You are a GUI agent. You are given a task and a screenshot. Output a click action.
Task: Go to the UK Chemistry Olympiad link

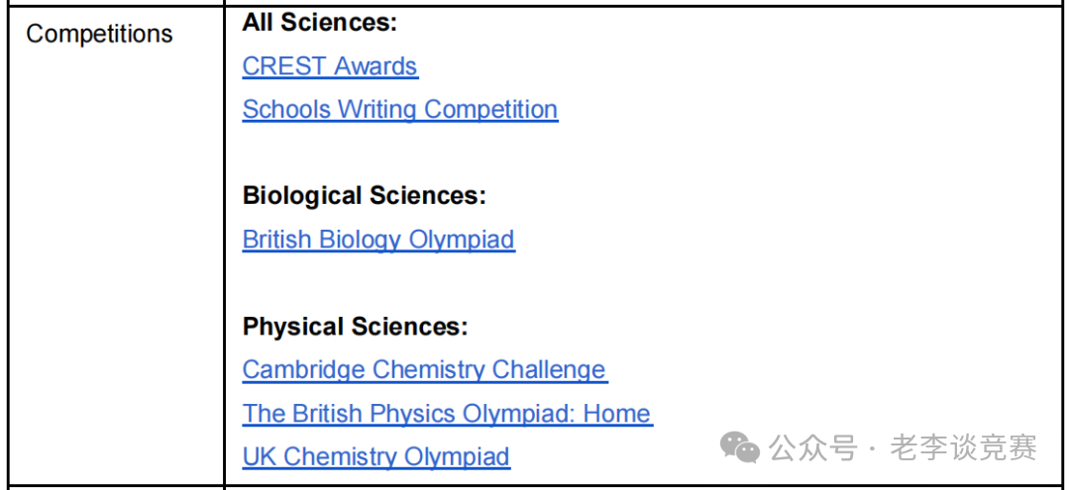click(376, 456)
